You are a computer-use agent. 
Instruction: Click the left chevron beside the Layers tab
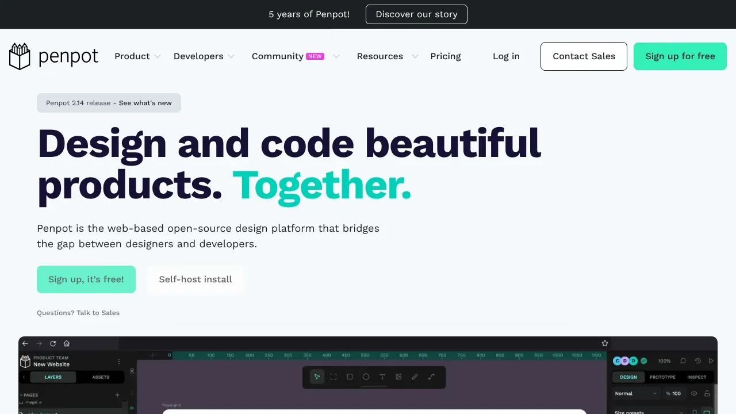(x=24, y=377)
